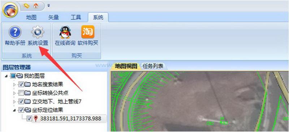The image size is (289, 132).
Task: Uncheck the 地名搜索结果 layer checkbox
Action: coord(21,84)
